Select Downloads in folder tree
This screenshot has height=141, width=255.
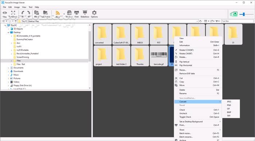(18, 71)
